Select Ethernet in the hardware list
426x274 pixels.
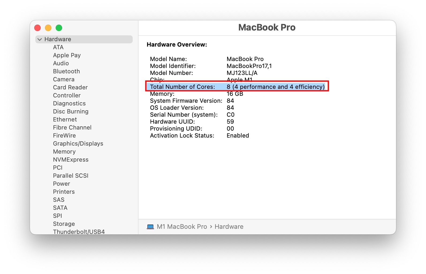[64, 119]
